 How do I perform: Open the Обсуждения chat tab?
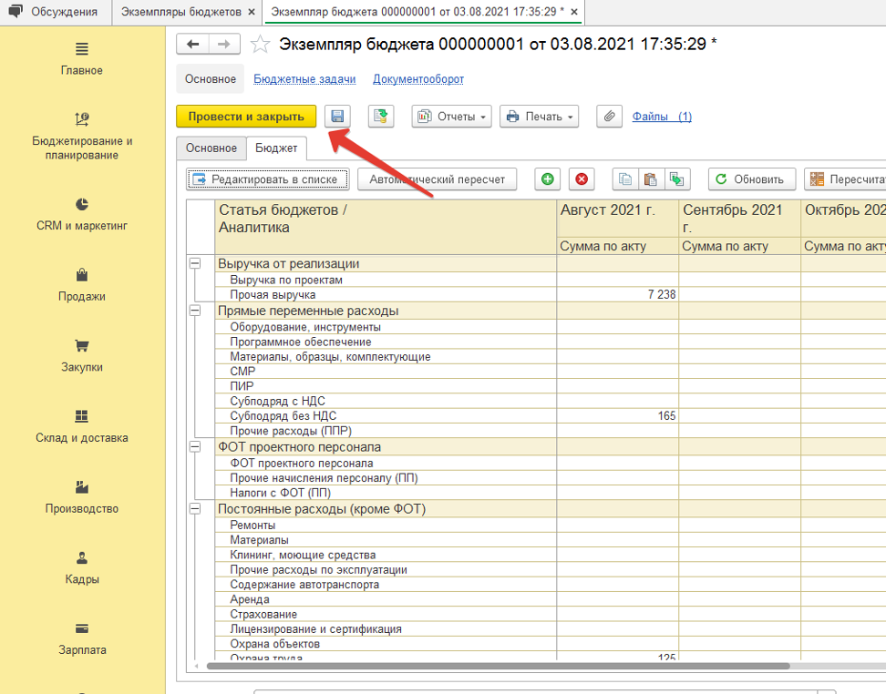(54, 12)
